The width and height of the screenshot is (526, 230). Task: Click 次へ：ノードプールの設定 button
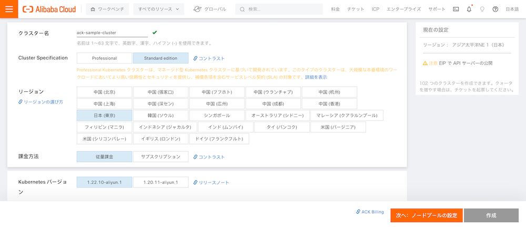(x=427, y=215)
